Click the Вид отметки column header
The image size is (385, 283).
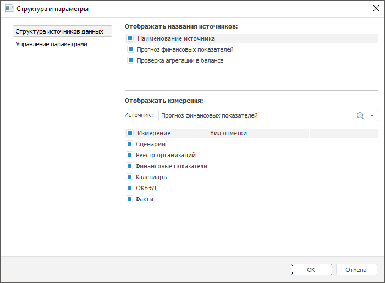click(x=228, y=133)
